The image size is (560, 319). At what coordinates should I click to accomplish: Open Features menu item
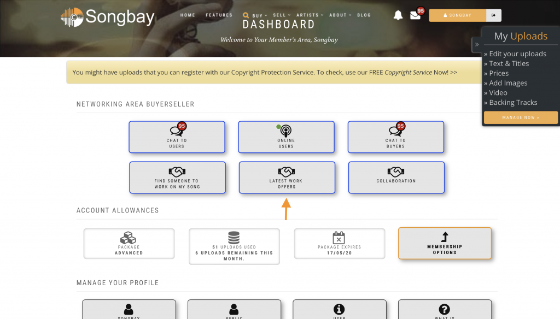[219, 15]
